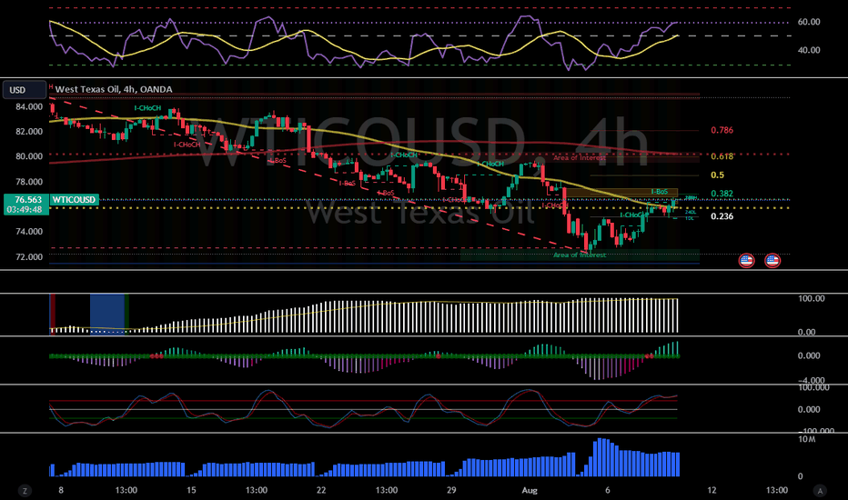This screenshot has width=848, height=500.
Task: Select the 0.382 Fibonacci level label
Action: tap(722, 194)
